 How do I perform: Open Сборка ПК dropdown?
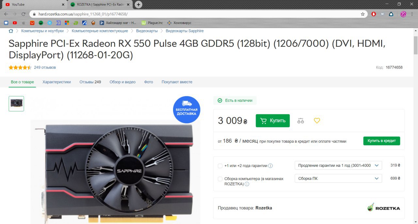pyautogui.click(x=338, y=178)
